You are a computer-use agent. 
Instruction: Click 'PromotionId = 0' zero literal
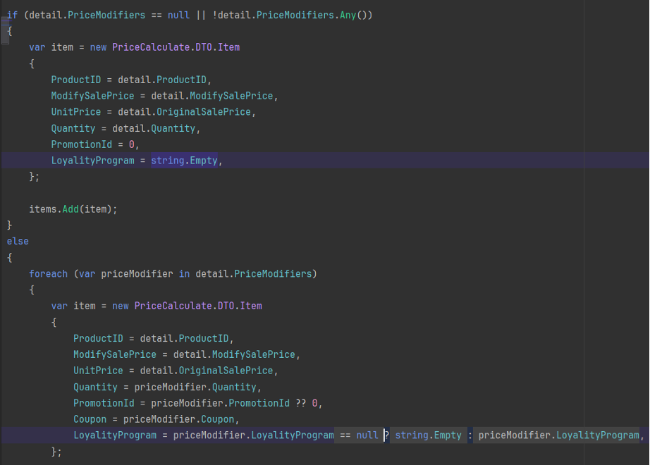(x=131, y=144)
